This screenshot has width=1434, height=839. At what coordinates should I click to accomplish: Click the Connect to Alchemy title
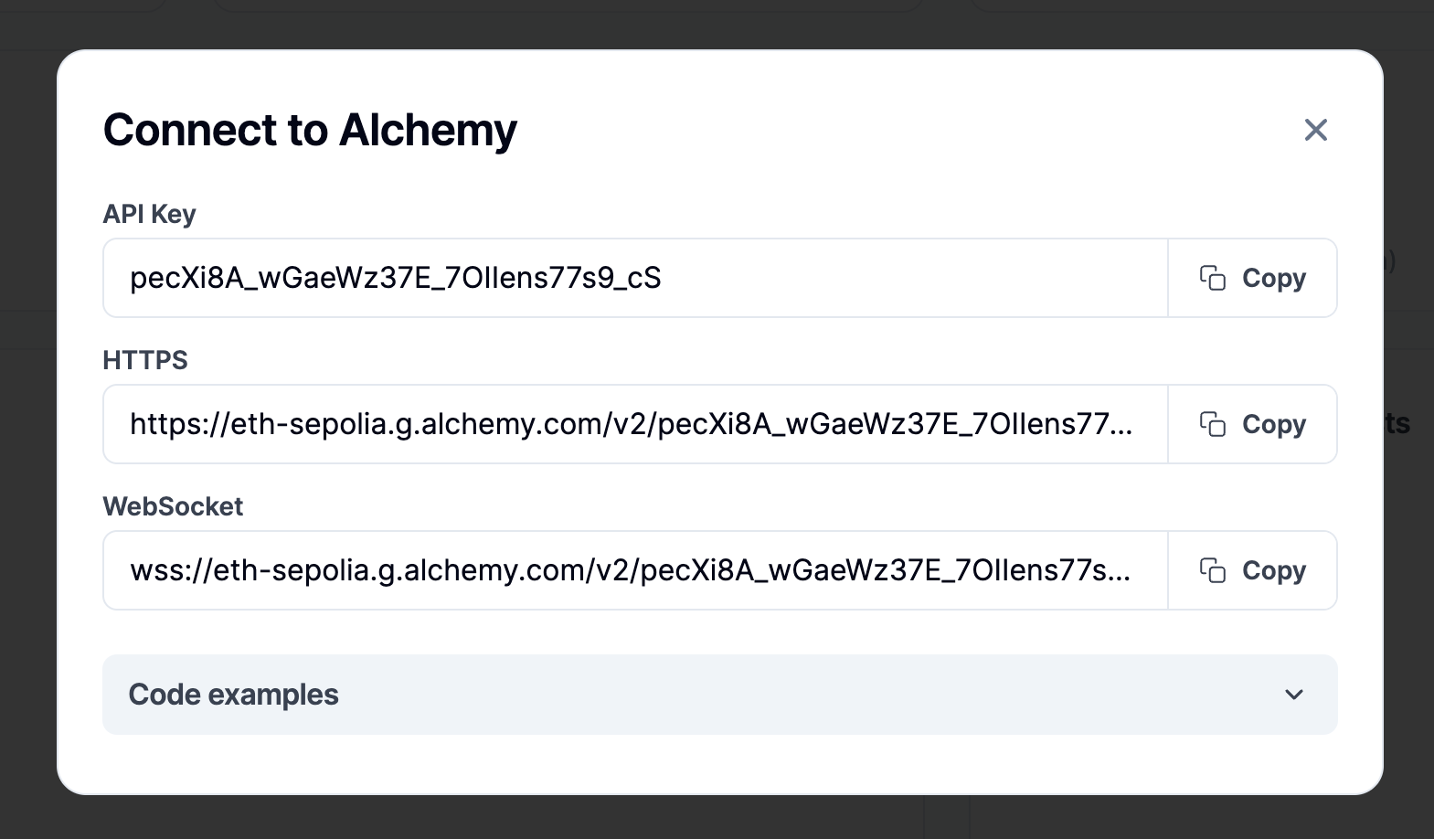coord(310,130)
